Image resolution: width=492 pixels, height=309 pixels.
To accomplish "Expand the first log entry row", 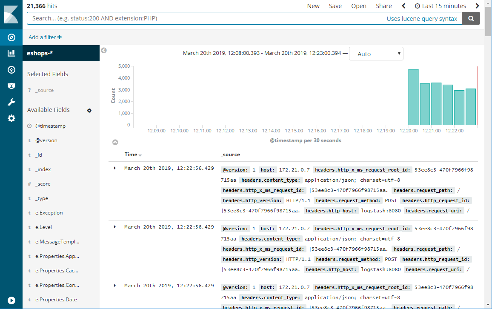I will click(115, 168).
